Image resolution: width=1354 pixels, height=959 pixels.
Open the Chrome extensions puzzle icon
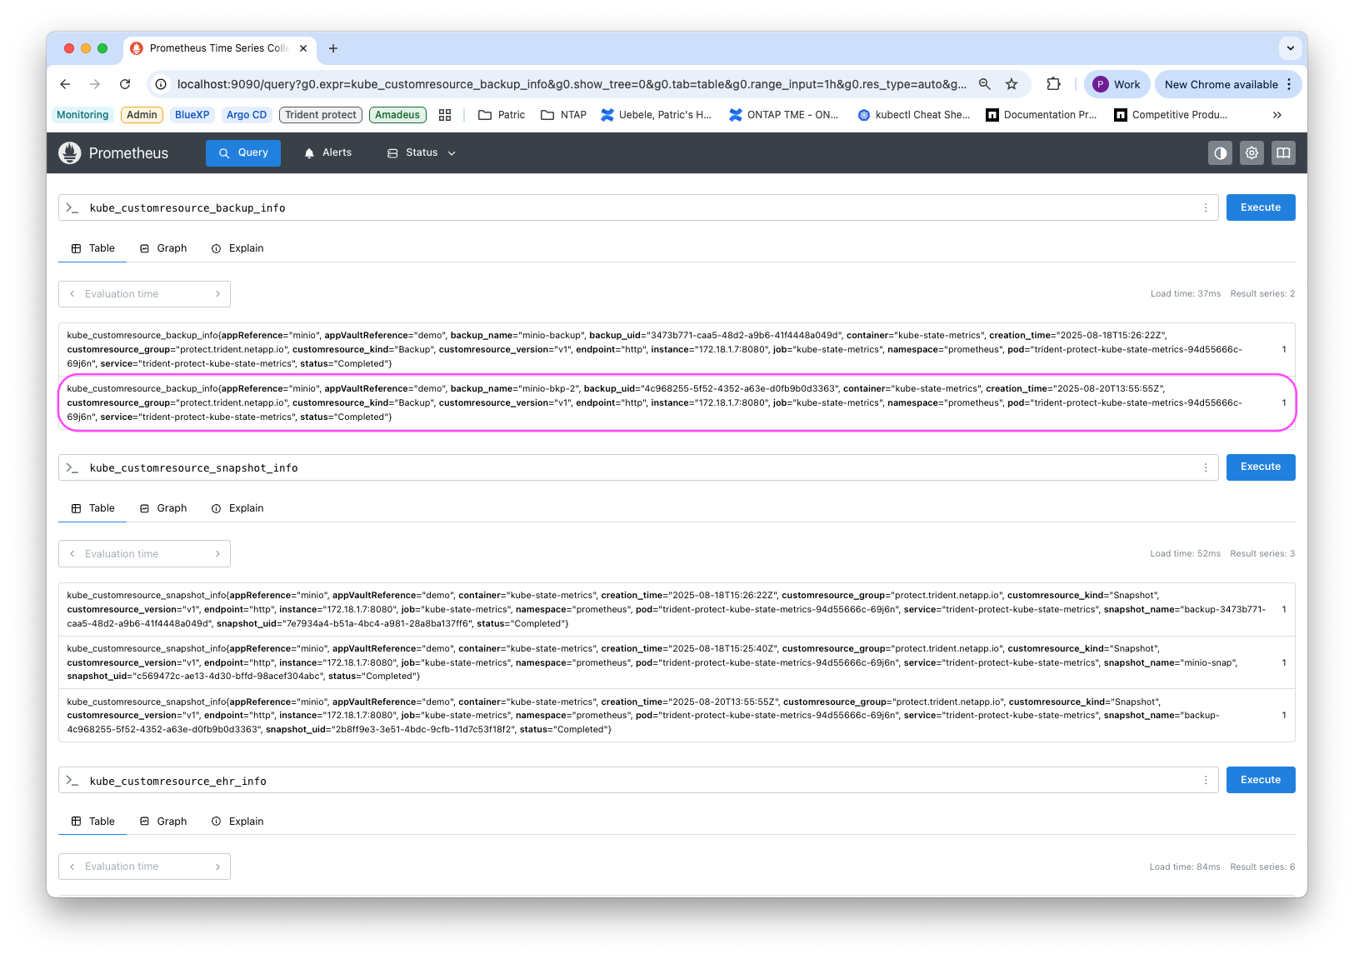(1053, 84)
